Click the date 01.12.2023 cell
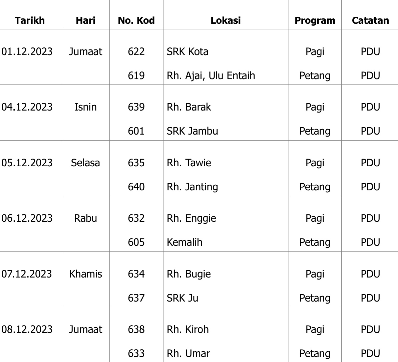 tap(27, 51)
